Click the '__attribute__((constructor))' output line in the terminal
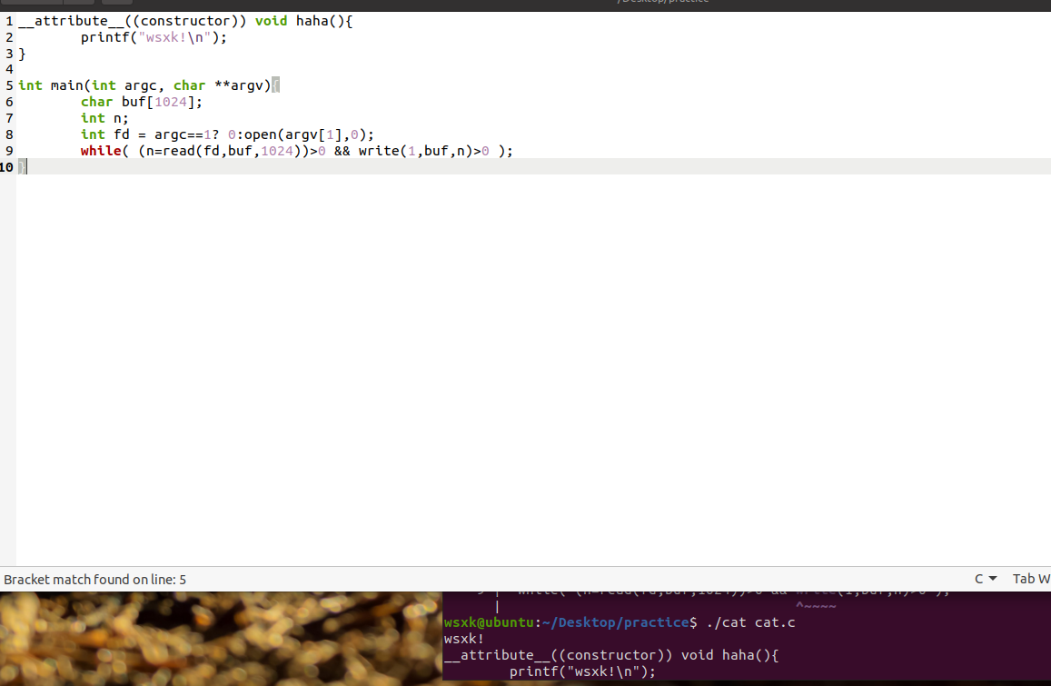Screen dimensions: 1051x686 pos(611,655)
